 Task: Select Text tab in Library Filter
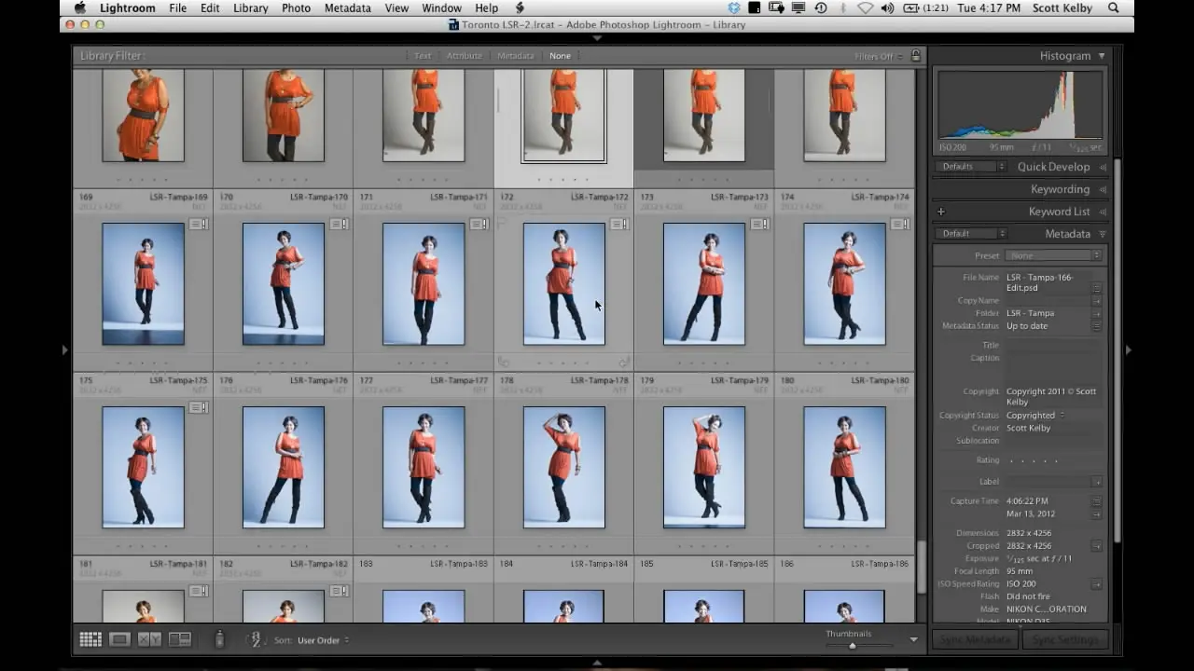[423, 56]
